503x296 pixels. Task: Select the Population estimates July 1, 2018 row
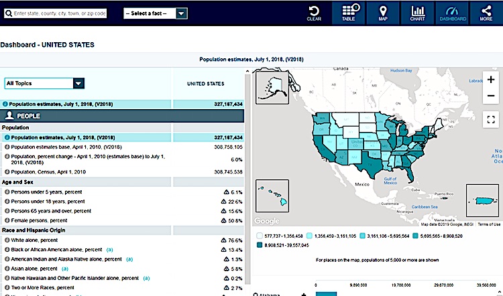click(x=122, y=137)
